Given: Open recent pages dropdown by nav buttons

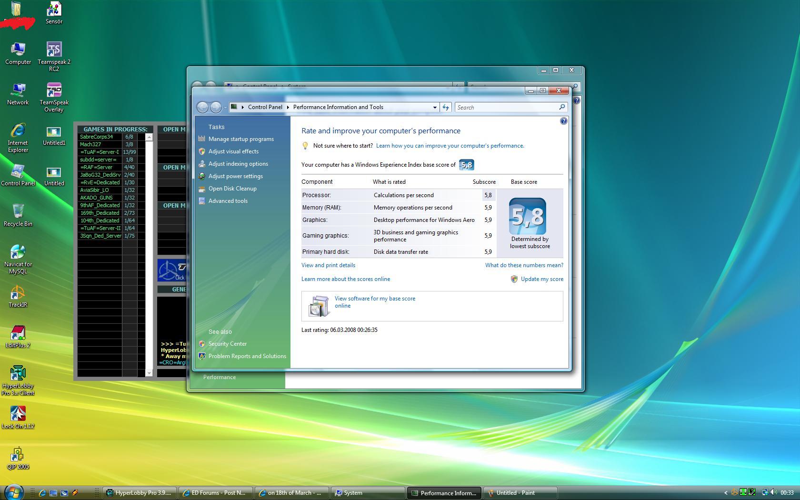Looking at the screenshot, I should 225,107.
